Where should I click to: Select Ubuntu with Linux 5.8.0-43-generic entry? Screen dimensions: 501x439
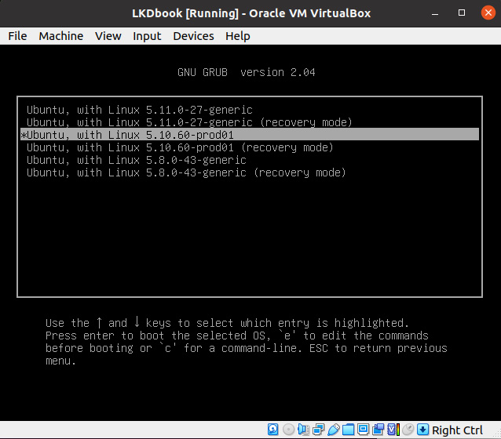tap(250, 160)
